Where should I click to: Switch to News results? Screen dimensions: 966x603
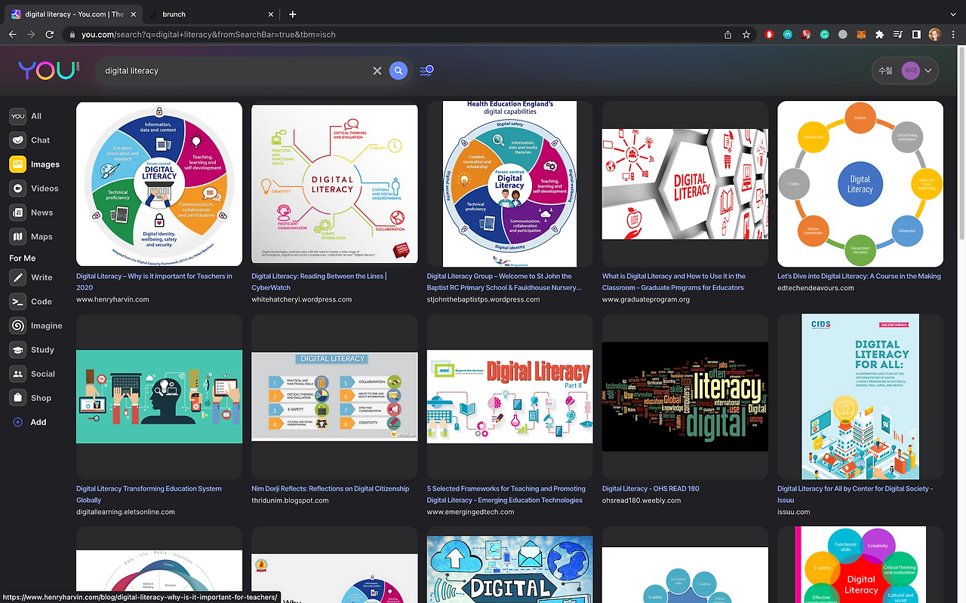(32, 213)
